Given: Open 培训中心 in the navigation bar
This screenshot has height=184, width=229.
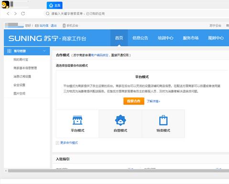Looking at the screenshot, I should 166,38.
